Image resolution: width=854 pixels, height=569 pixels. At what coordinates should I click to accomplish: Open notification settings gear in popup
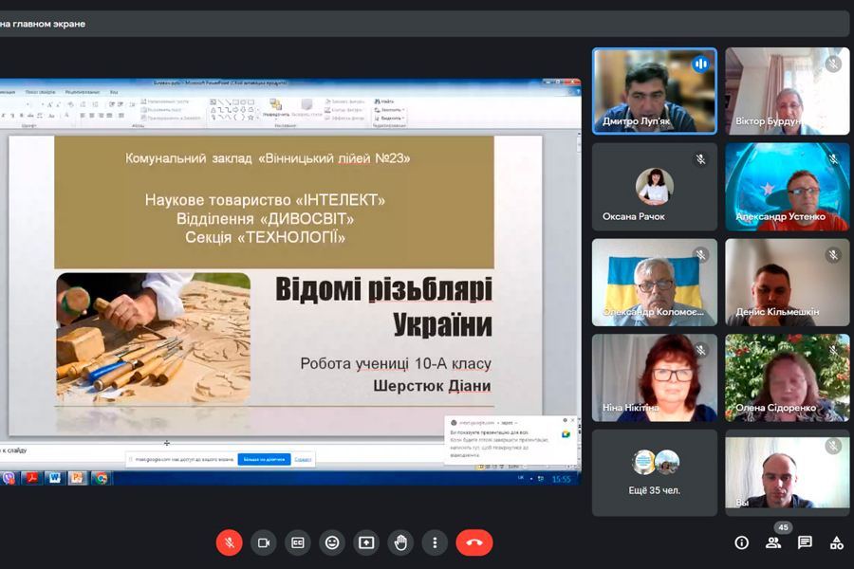(565, 420)
